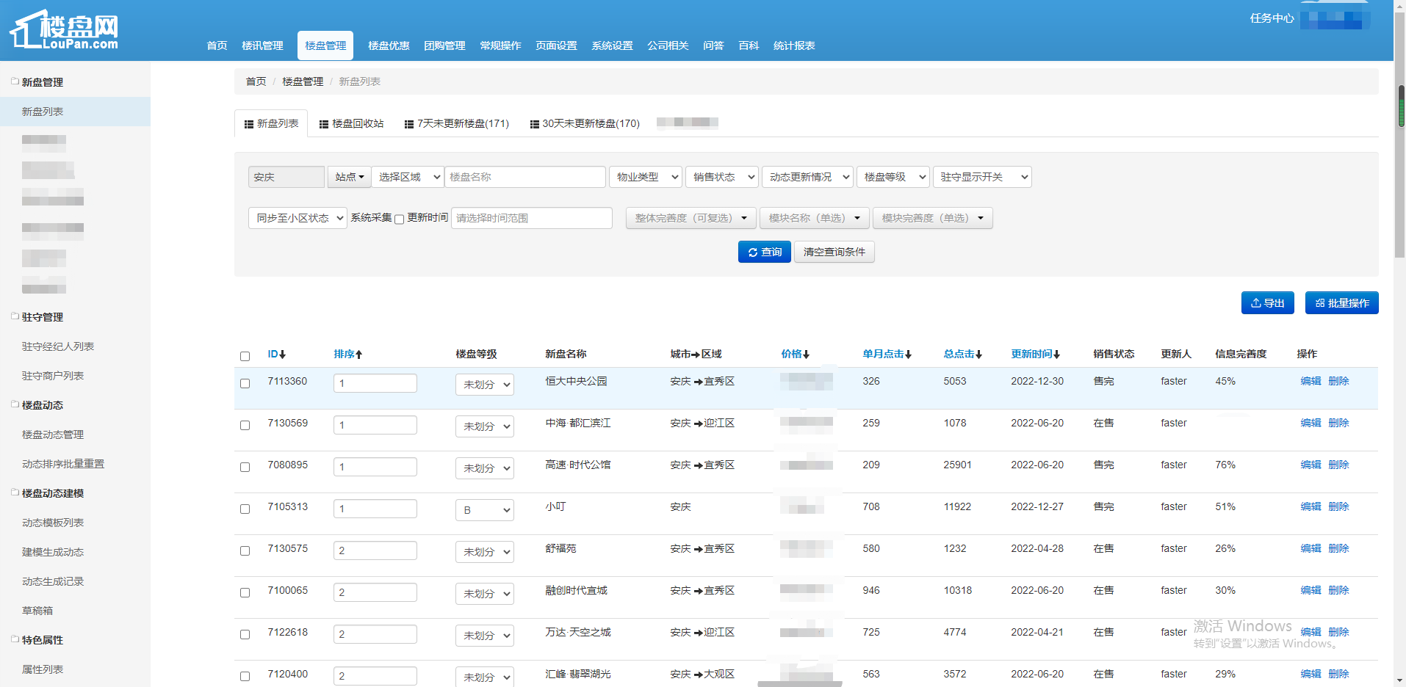Sort by 总点击 column
Viewport: 1406px width, 687px height.
[x=962, y=354]
